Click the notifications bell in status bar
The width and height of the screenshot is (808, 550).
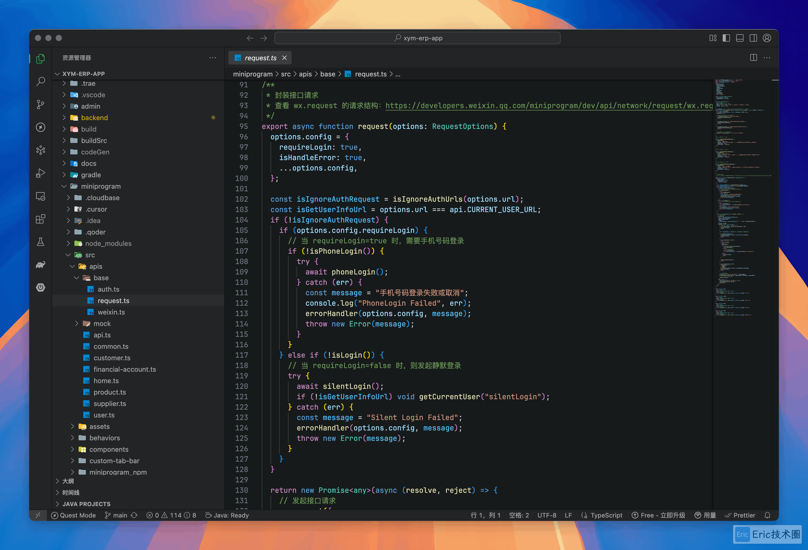click(767, 515)
